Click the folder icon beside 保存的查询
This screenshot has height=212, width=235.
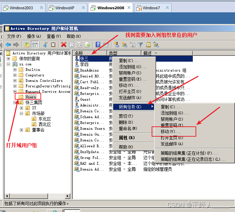click(14, 59)
